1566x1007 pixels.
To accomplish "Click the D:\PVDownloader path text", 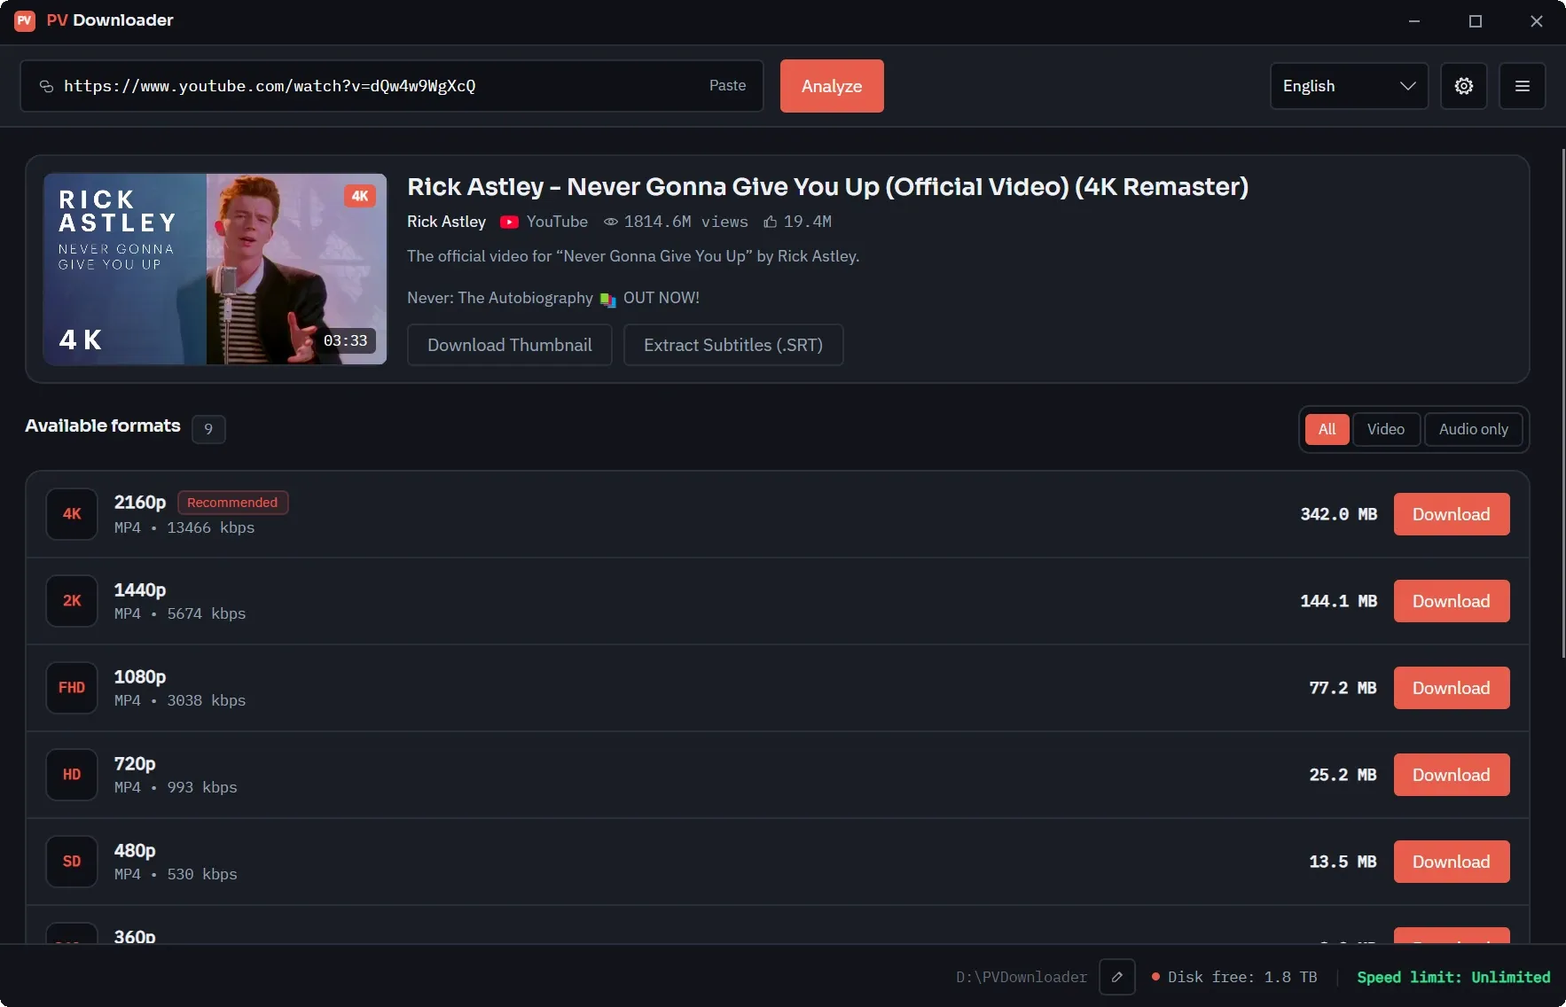I will click(1021, 977).
